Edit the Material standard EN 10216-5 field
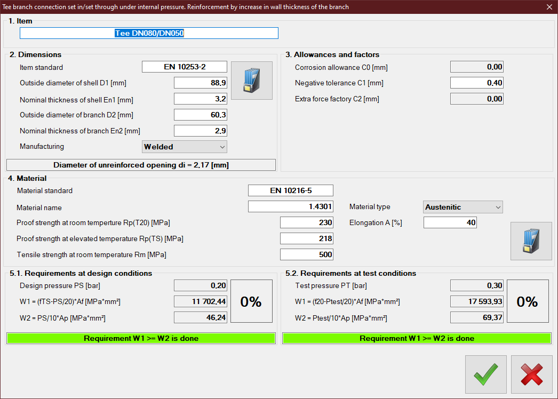 pyautogui.click(x=291, y=190)
